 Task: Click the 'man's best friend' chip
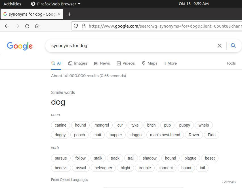click(x=165, y=135)
